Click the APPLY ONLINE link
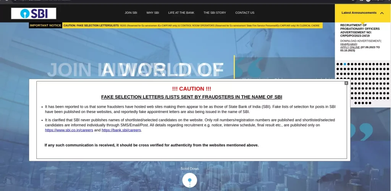391x191 pixels. click(350, 47)
